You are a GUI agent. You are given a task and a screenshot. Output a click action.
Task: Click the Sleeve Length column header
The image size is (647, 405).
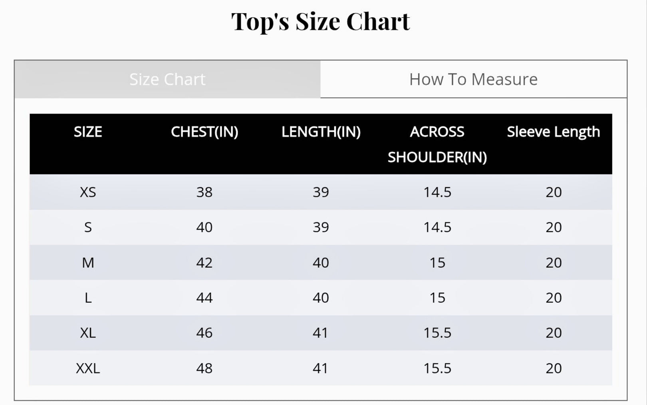click(554, 132)
